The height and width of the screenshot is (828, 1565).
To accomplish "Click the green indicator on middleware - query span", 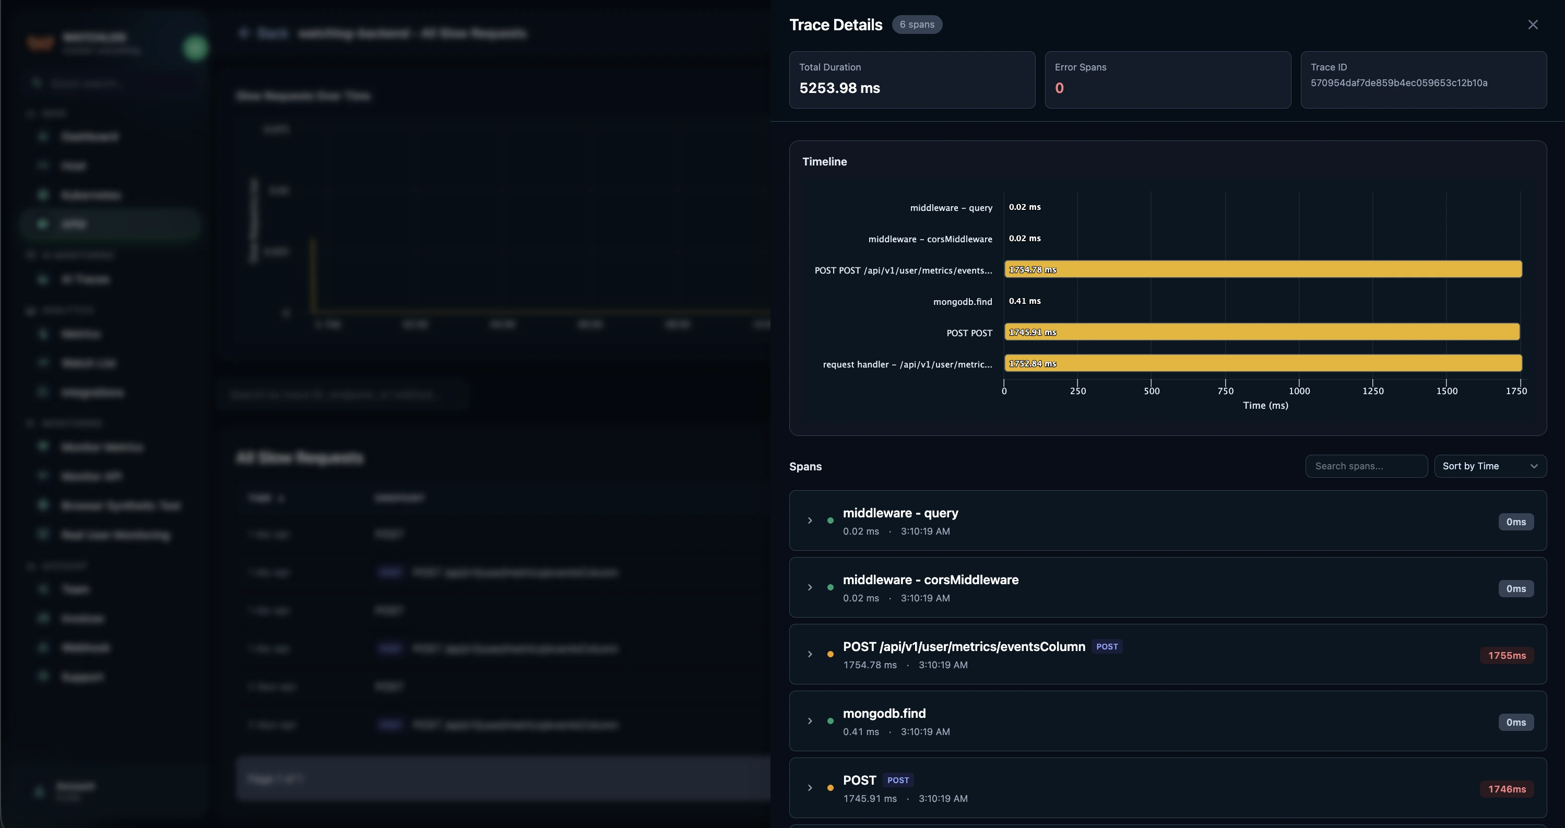I will [x=830, y=521].
